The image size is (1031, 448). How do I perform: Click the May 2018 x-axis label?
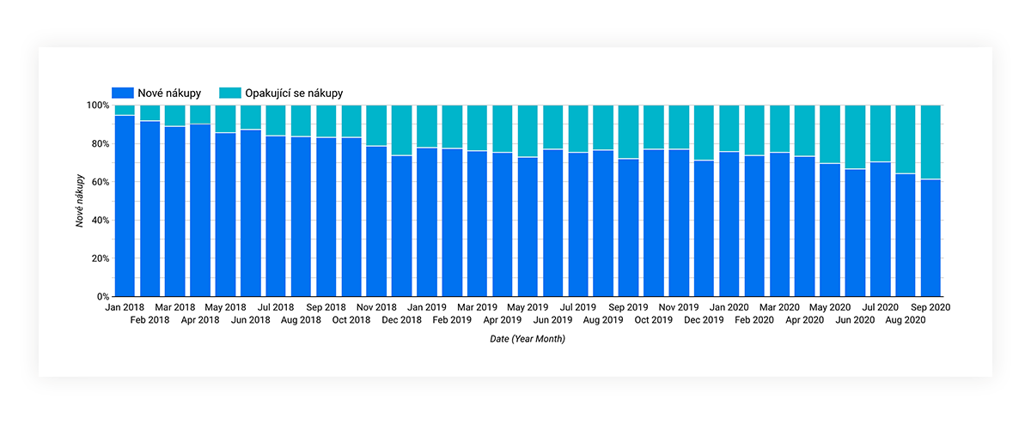[225, 306]
